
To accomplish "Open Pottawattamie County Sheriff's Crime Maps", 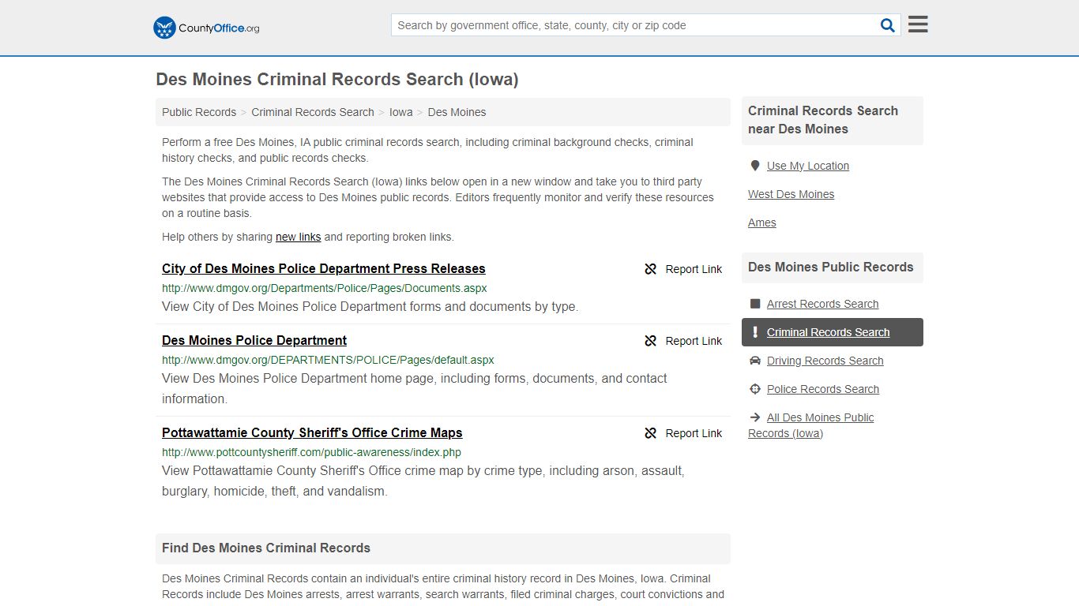I will 312,432.
